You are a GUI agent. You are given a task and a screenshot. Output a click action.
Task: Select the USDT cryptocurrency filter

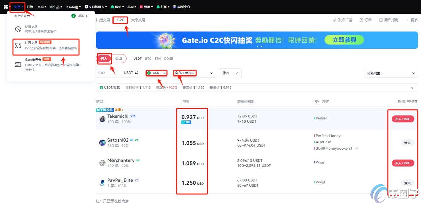137,58
